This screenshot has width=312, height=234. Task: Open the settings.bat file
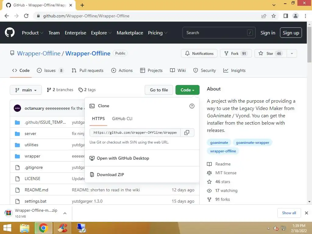[35, 201]
